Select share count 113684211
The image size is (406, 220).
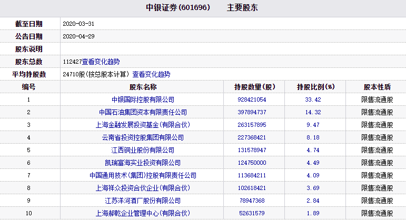[252, 175]
